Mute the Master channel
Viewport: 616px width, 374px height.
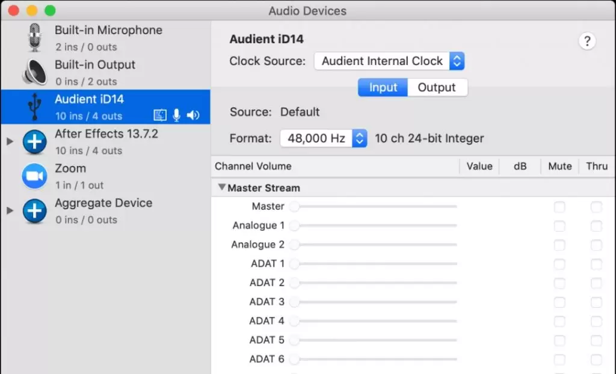click(x=559, y=207)
